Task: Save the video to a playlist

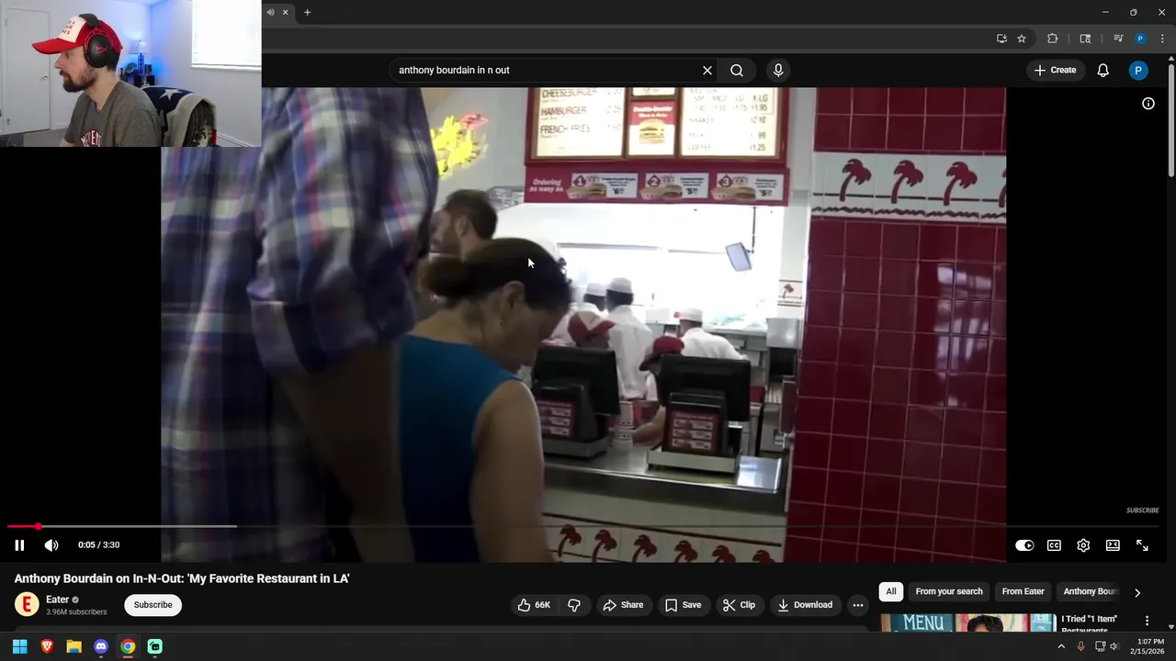Action: [683, 605]
